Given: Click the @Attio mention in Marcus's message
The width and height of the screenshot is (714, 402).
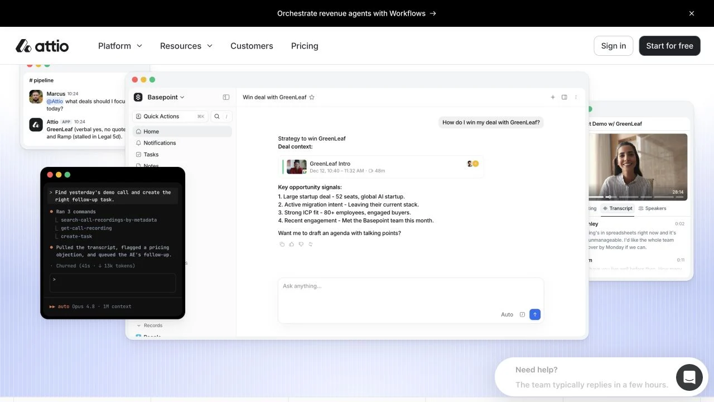Looking at the screenshot, I should coord(55,102).
